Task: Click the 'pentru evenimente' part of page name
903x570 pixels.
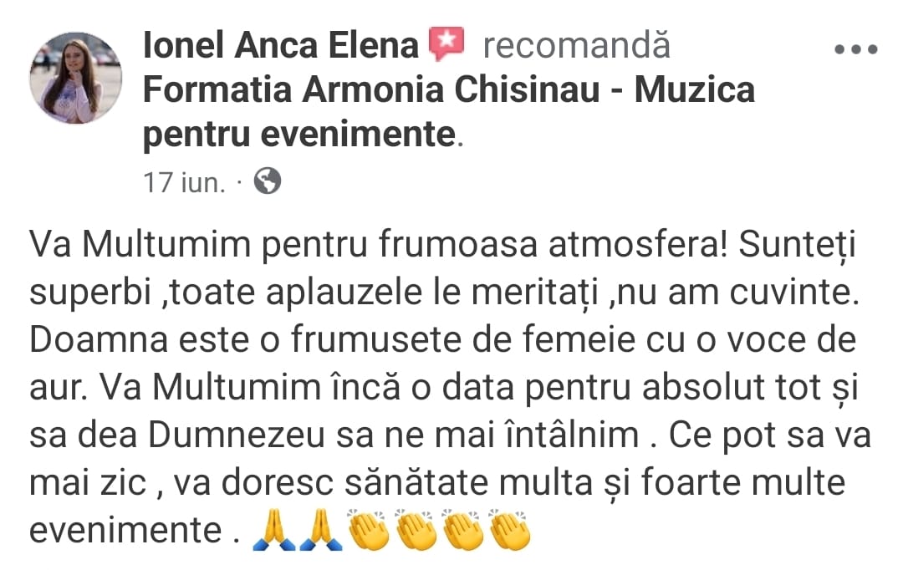Action: pos(299,135)
